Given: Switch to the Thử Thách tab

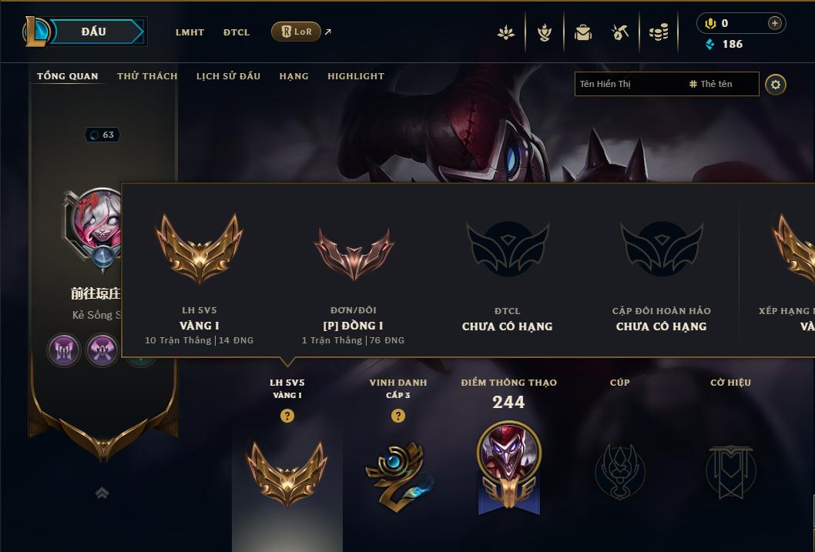Looking at the screenshot, I should coord(147,76).
